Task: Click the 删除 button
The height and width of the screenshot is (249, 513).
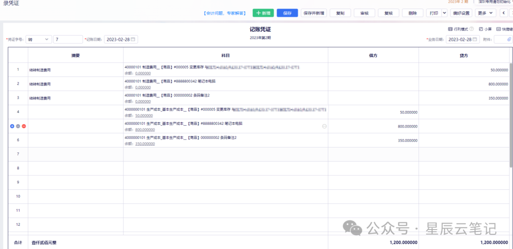Action: coord(413,13)
